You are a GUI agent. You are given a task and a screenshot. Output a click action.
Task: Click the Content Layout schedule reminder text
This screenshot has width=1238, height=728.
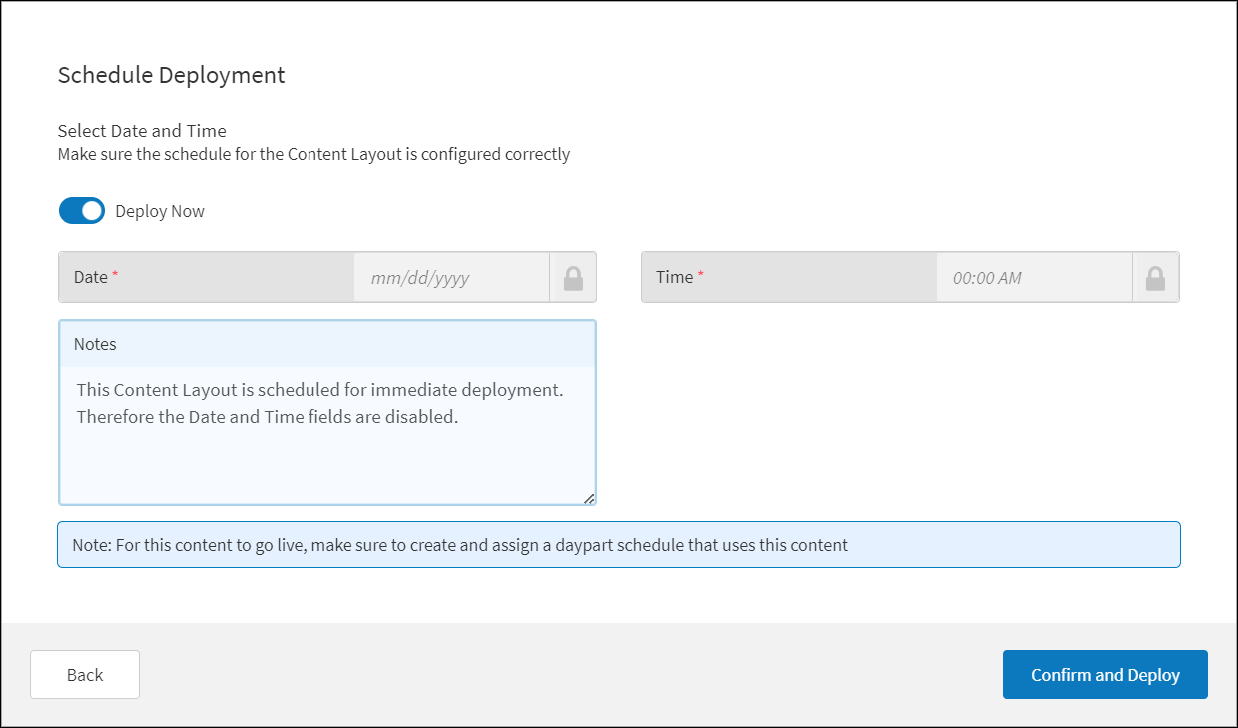[x=313, y=154]
